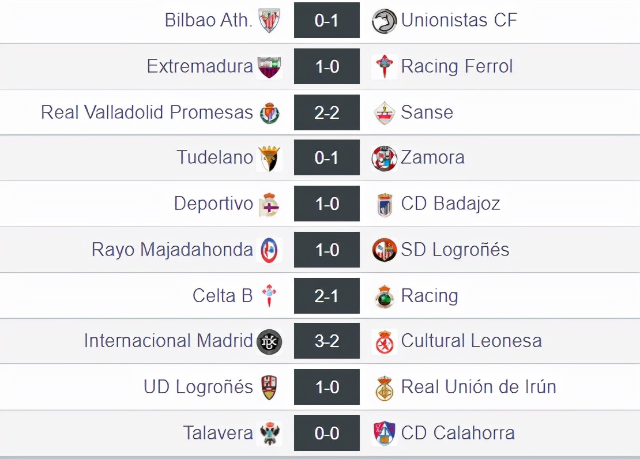
Task: Click the Talavera team badge
Action: point(269,433)
